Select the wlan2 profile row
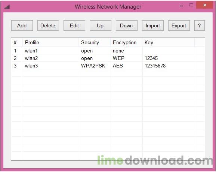The image size is (216, 172). point(108,58)
